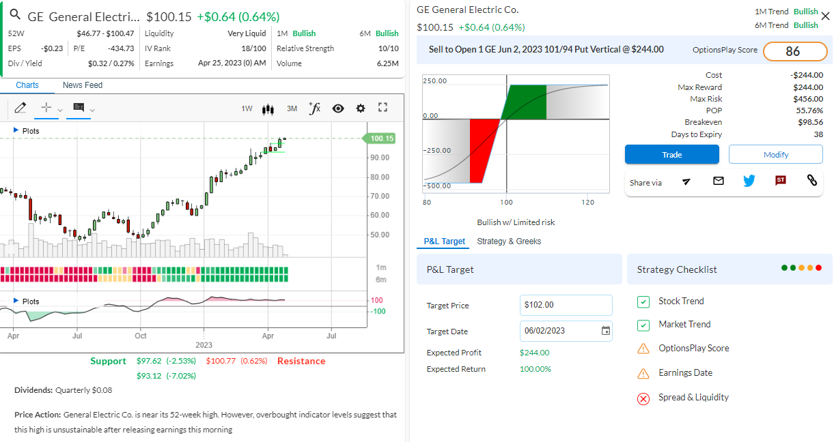Image resolution: width=834 pixels, height=442 pixels.
Task: Select the chart annotation comment tool
Action: (x=79, y=108)
